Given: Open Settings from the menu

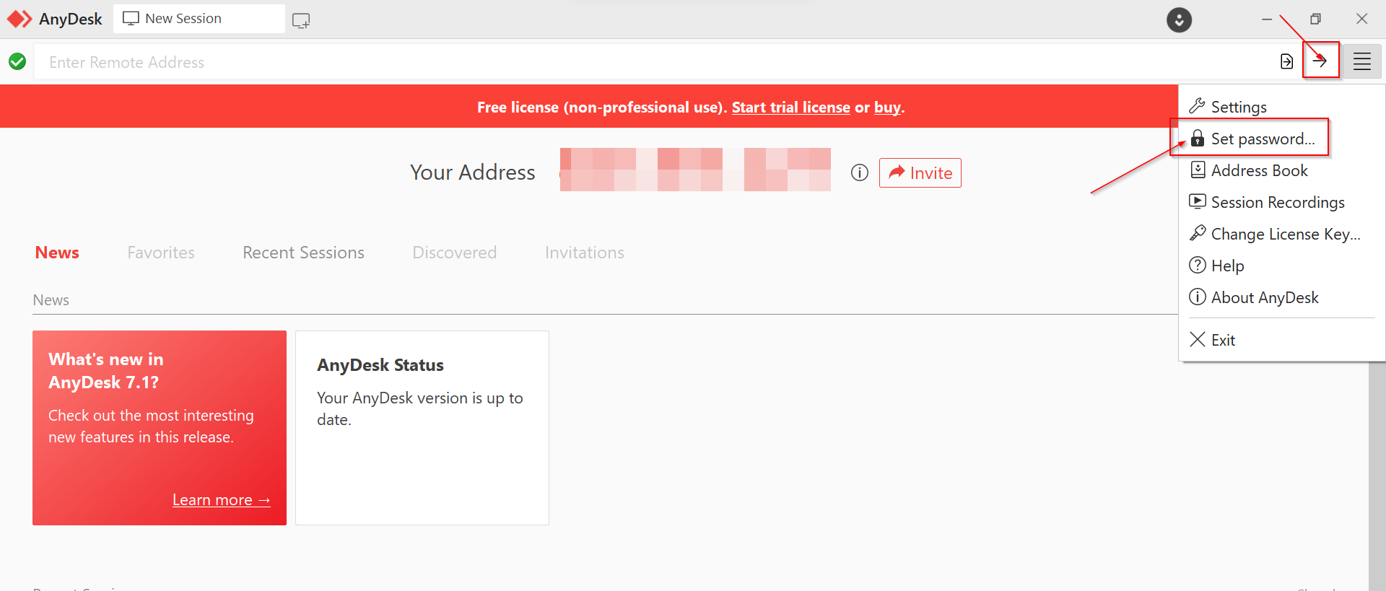Looking at the screenshot, I should [x=1238, y=107].
